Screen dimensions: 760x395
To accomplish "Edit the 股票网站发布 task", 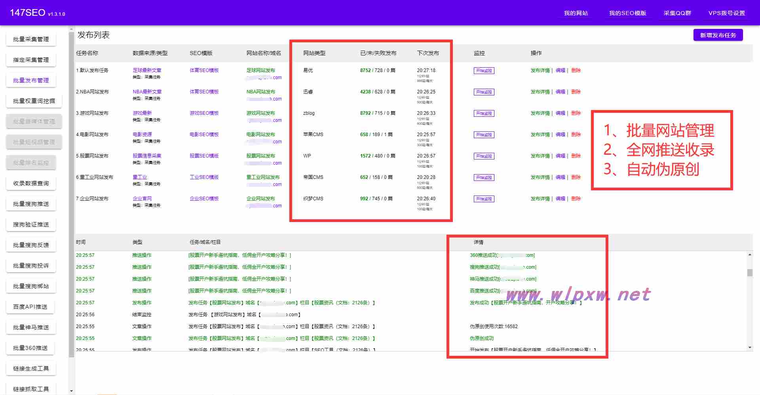I will (x=560, y=156).
